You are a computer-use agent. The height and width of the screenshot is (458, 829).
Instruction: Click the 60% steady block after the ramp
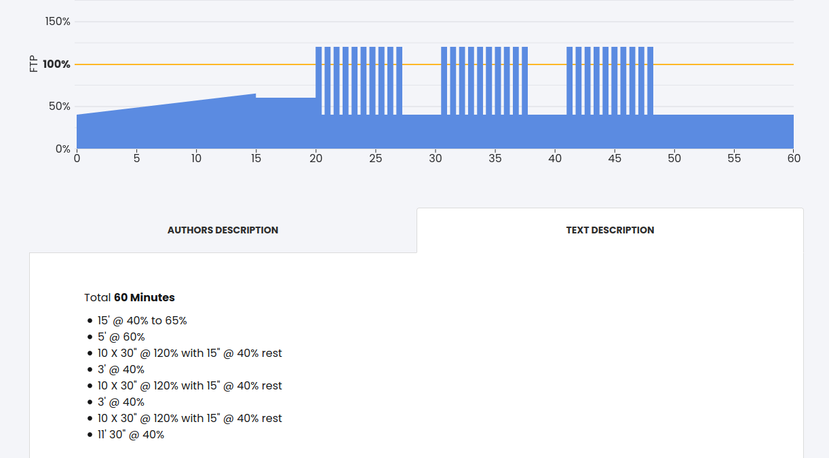(x=286, y=123)
